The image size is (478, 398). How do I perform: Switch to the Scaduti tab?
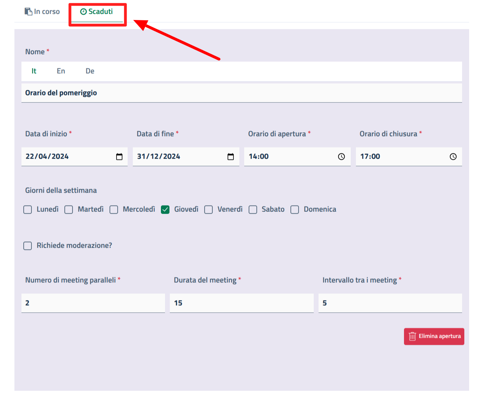(97, 12)
